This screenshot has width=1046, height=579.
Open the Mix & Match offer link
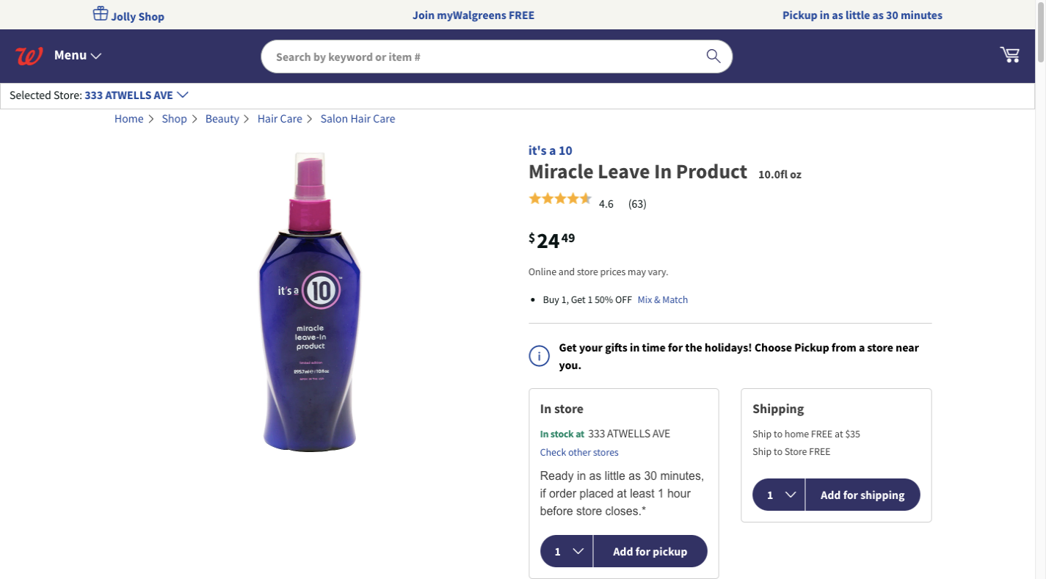pos(662,300)
